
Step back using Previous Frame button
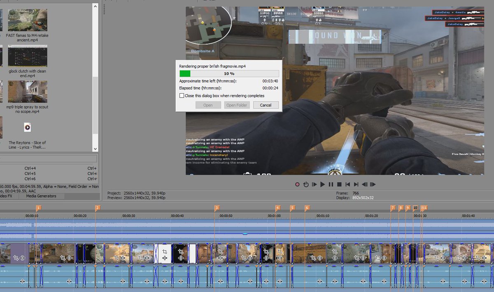[x=365, y=184]
